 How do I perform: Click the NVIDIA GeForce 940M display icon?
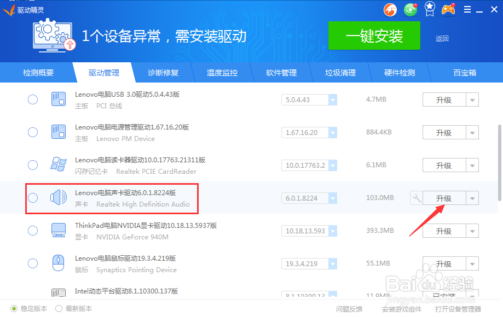point(59,231)
